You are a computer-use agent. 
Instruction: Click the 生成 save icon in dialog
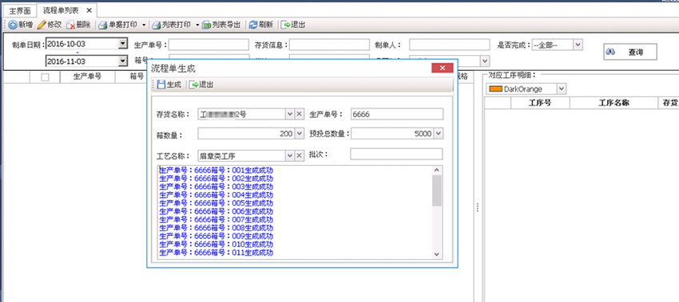[161, 84]
